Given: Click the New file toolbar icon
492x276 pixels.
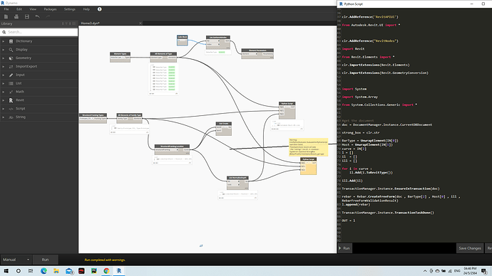Looking at the screenshot, I should (x=6, y=16).
